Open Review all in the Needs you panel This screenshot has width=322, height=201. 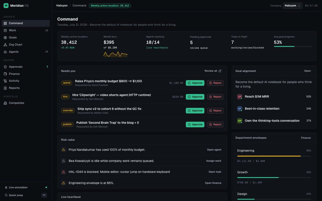pos(213,71)
